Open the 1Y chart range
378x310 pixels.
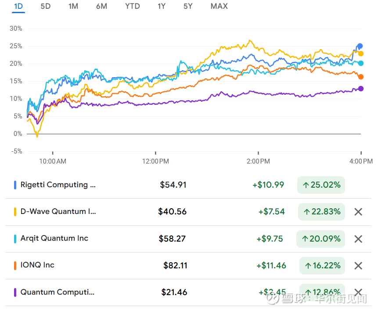click(162, 6)
